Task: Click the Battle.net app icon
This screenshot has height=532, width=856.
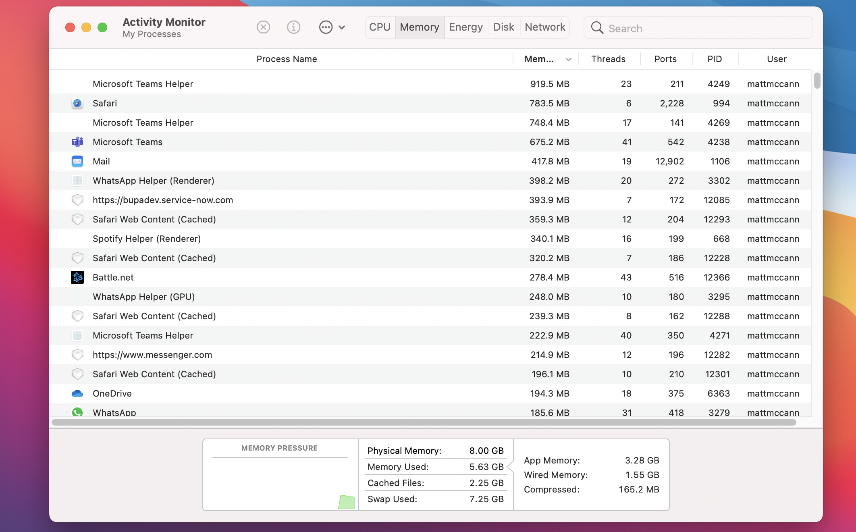Action: 77,277
